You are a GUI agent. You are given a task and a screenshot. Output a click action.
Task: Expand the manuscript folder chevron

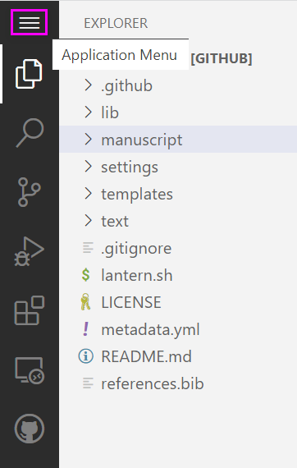88,140
